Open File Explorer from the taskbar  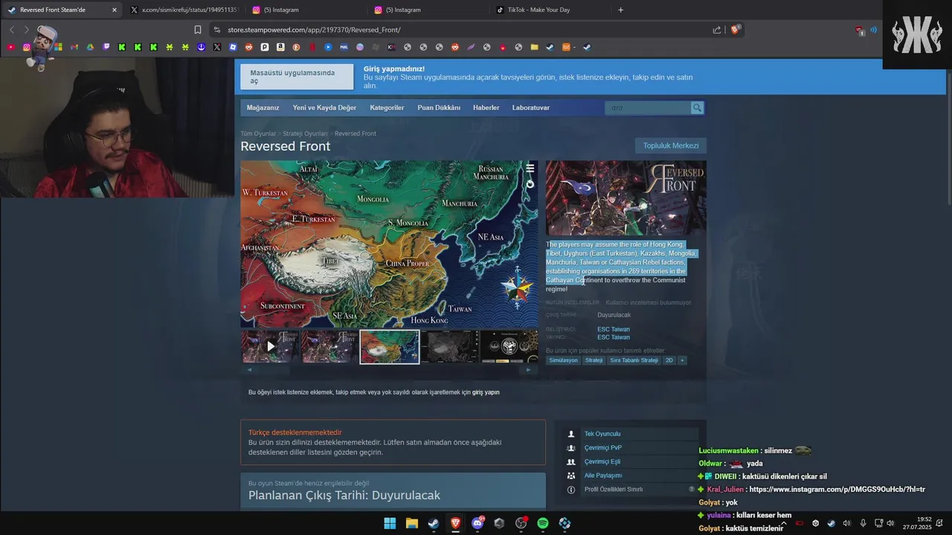click(411, 523)
